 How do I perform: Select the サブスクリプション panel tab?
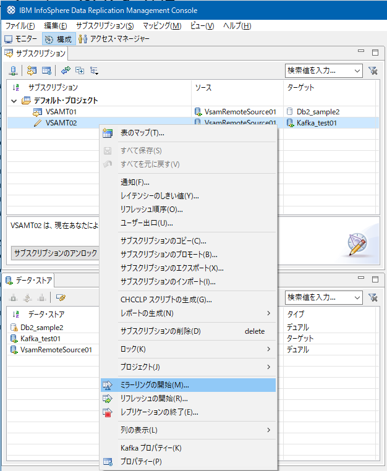[x=35, y=54]
